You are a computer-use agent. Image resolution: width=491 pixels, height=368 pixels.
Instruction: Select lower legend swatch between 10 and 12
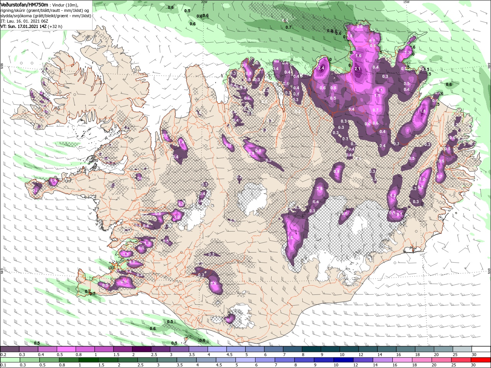[x=344, y=360]
